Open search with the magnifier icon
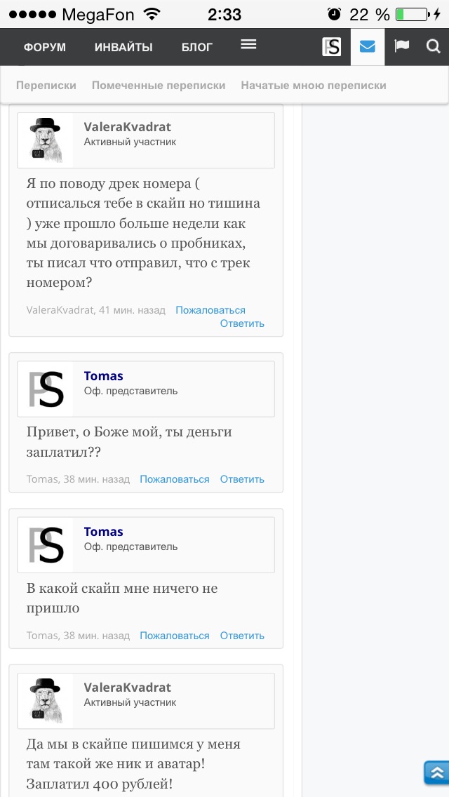 pyautogui.click(x=433, y=46)
